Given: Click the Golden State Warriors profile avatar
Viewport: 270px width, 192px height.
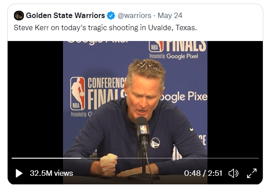Looking at the screenshot, I should [x=19, y=16].
